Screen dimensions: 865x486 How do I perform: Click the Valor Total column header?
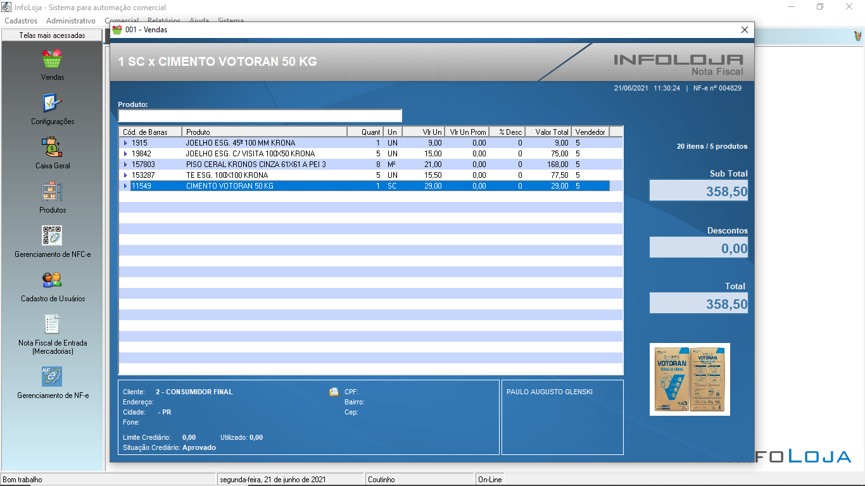pyautogui.click(x=548, y=132)
